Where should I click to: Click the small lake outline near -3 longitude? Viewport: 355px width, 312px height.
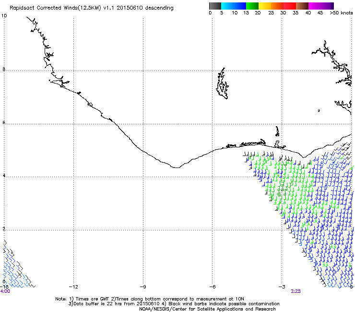(x=277, y=131)
